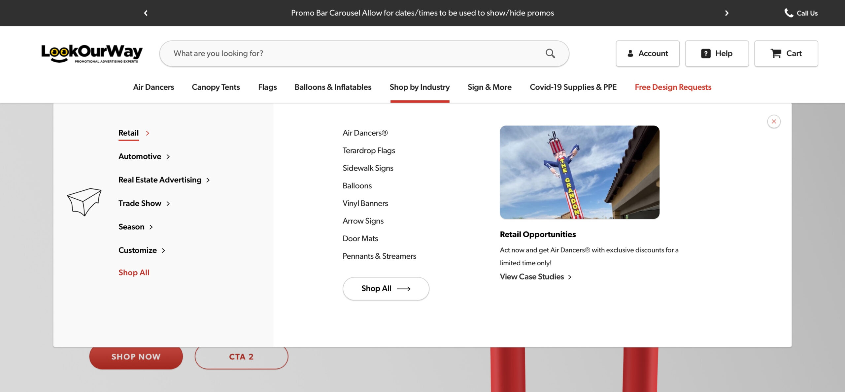Open the Cart button
845x392 pixels.
[786, 53]
